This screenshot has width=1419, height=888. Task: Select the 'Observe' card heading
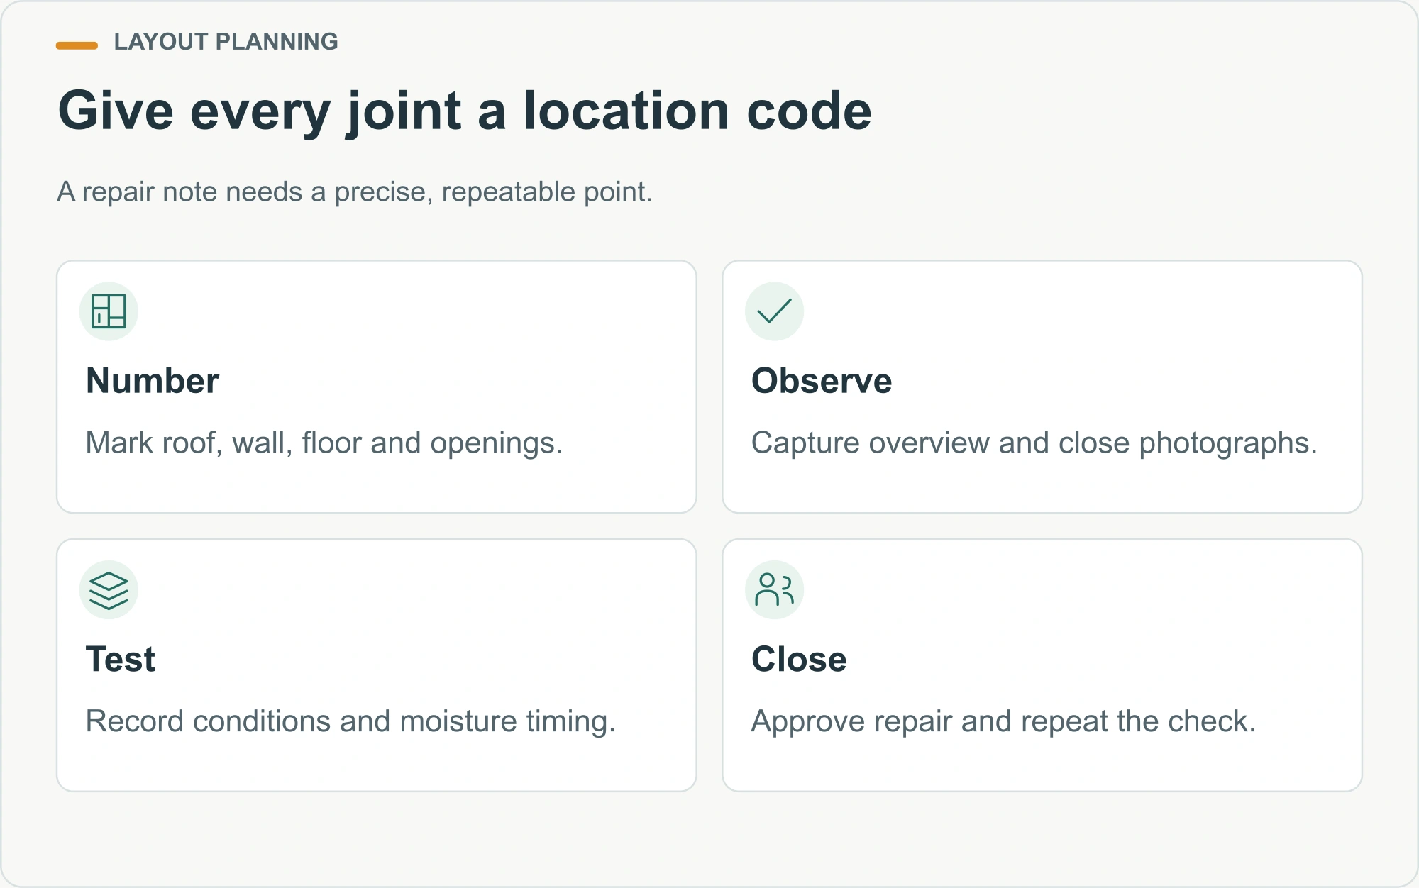pos(822,381)
